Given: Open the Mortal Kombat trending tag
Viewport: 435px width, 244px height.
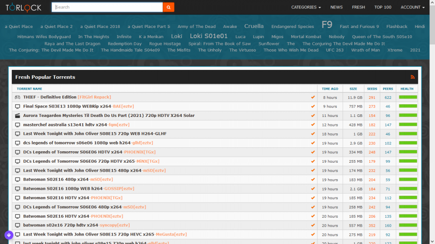Looking at the screenshot, I should coord(306,37).
